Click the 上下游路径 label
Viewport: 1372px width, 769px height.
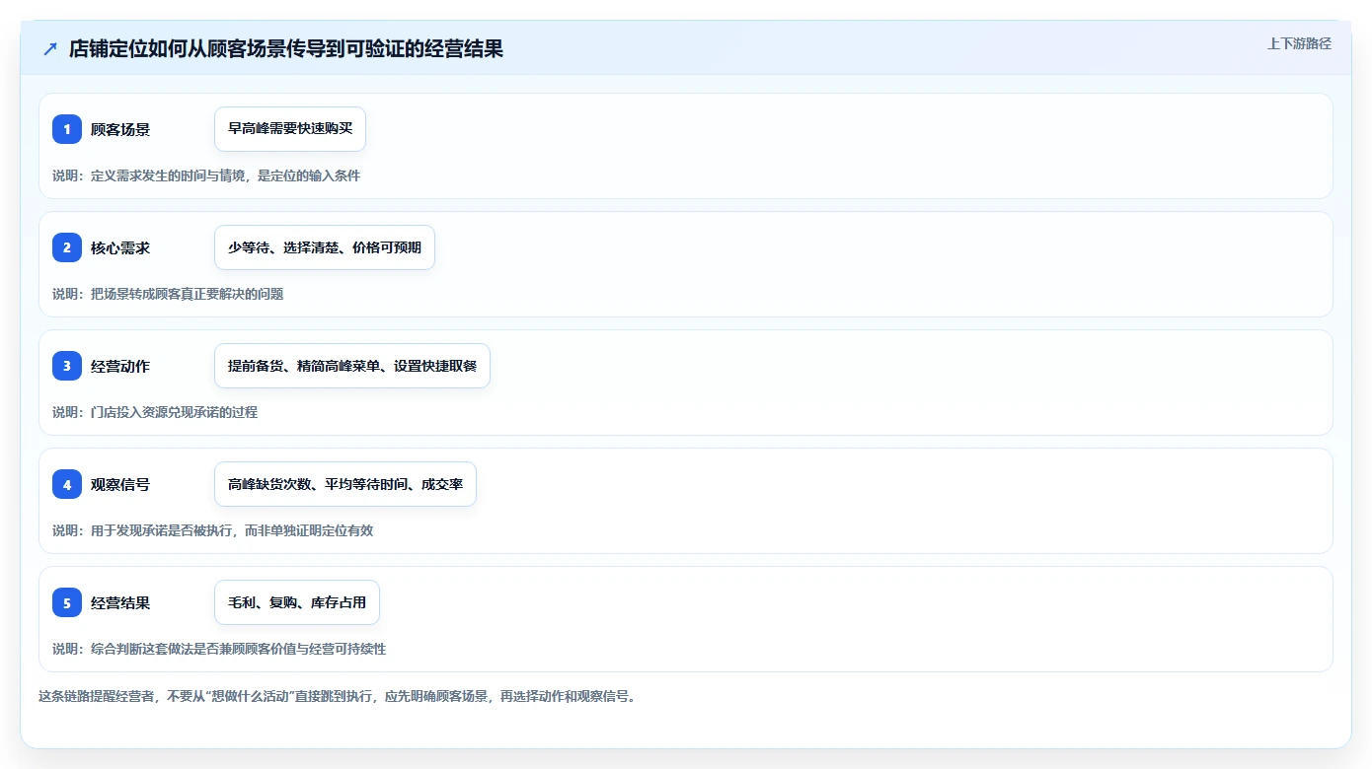1299,43
